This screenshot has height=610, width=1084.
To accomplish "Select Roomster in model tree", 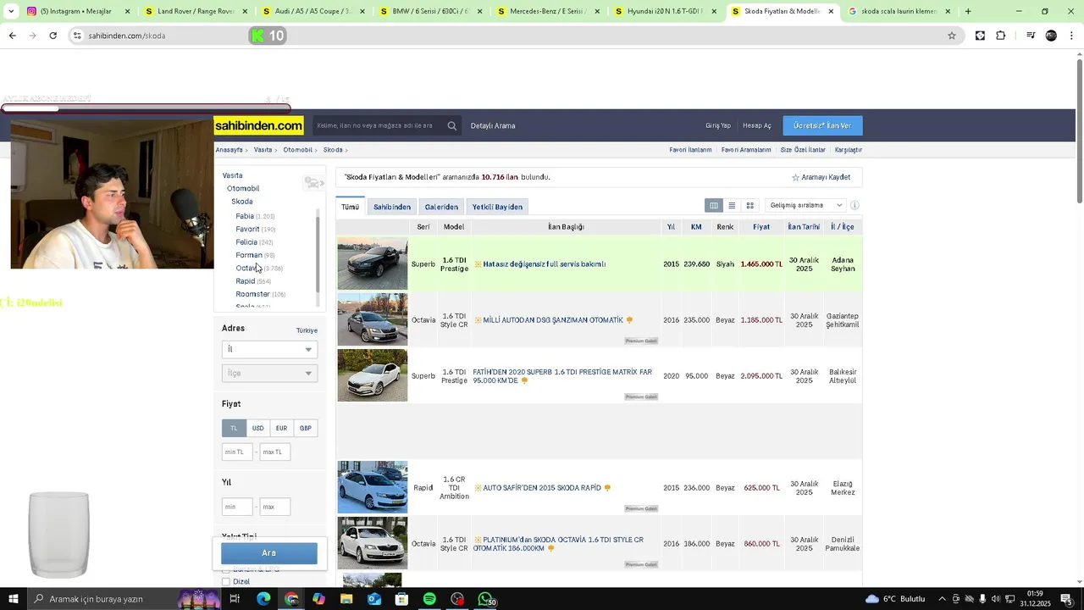I will coord(252,294).
